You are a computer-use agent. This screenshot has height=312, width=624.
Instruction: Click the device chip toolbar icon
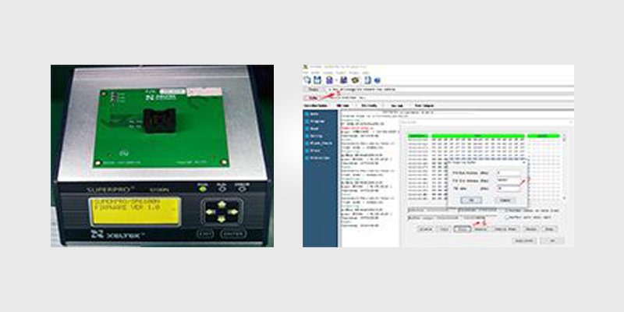click(329, 80)
